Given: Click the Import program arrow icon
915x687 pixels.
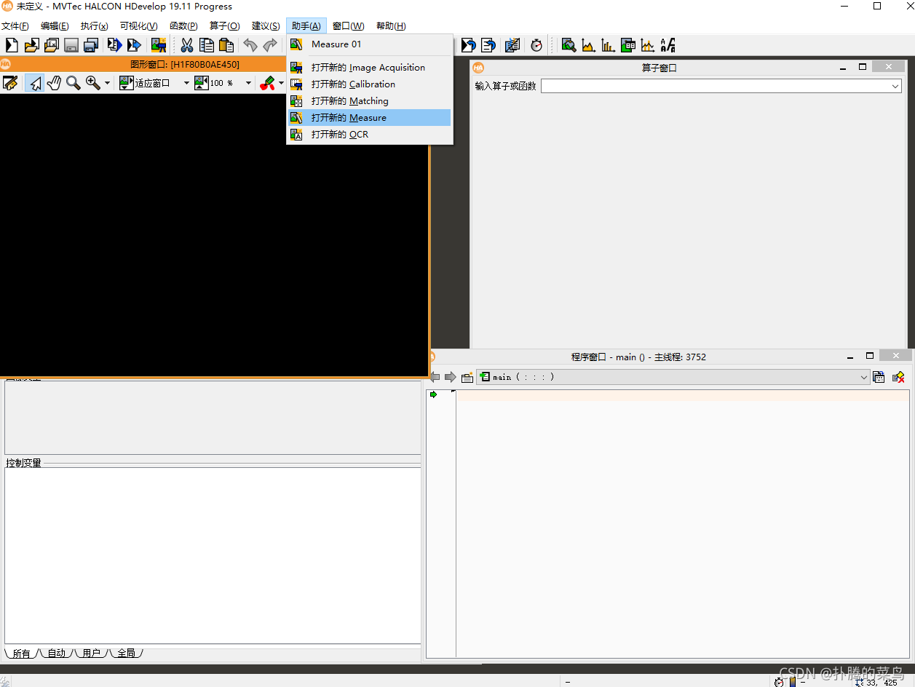Looking at the screenshot, I should pyautogui.click(x=114, y=45).
